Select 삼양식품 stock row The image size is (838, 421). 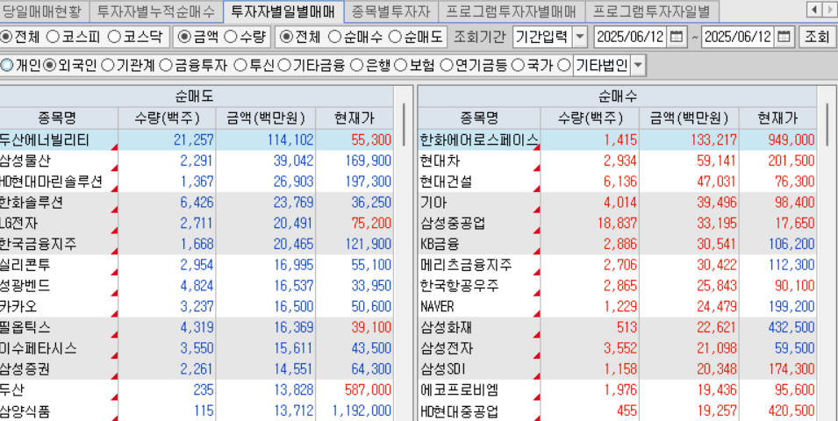(x=197, y=410)
